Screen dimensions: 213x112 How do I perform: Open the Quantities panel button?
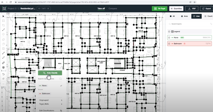[x=176, y=9]
